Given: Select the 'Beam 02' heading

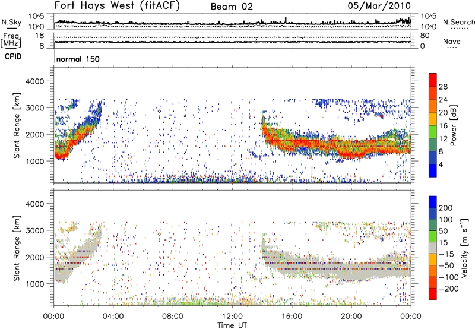Looking at the screenshot, I should [232, 7].
